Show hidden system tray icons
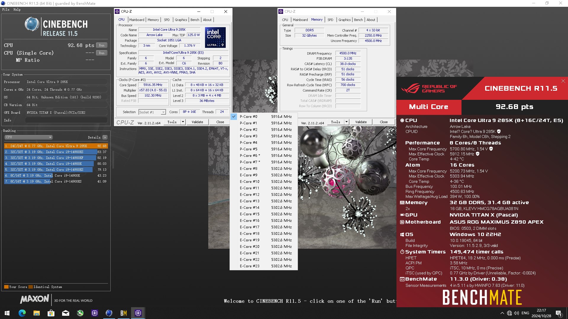Screen dimensions: 568x319 (502, 313)
